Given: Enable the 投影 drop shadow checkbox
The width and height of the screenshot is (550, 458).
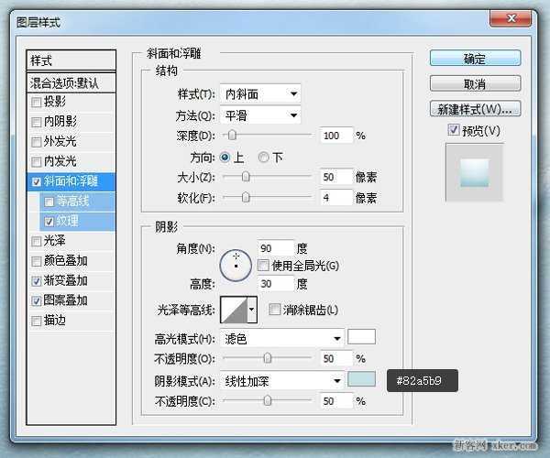Looking at the screenshot, I should pyautogui.click(x=37, y=102).
